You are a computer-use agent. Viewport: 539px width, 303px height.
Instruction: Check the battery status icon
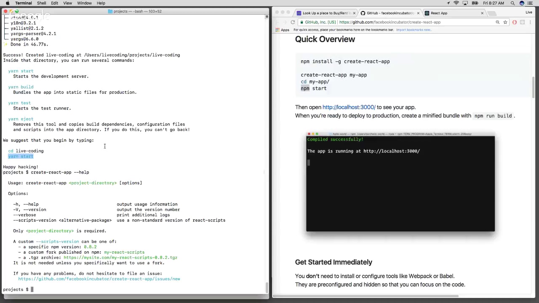476,3
